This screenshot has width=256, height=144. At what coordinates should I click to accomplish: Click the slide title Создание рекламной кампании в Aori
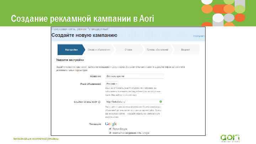point(82,18)
